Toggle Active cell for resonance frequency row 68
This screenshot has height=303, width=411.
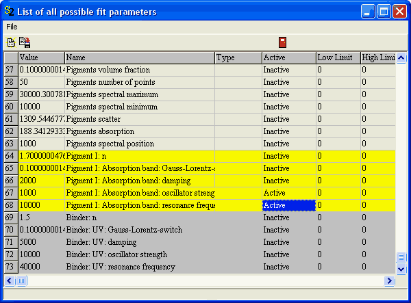pyautogui.click(x=288, y=205)
